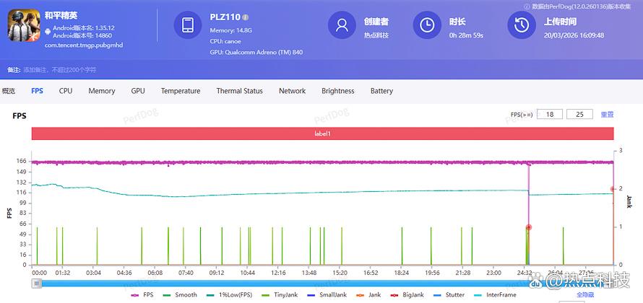
Task: Toggle the Jank legend entry
Action: pos(368,295)
